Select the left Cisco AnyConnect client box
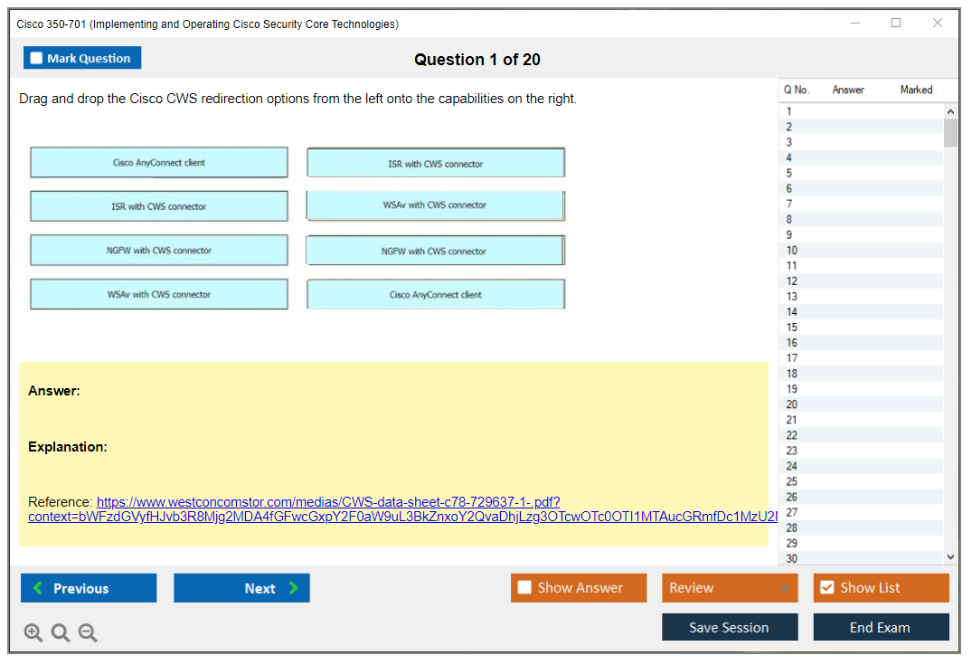The image size is (972, 665). coord(159,163)
